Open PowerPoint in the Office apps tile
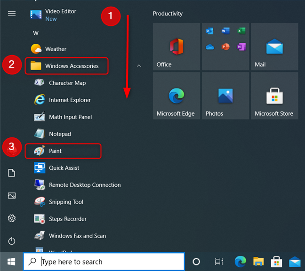305x271 pixels. point(225,47)
